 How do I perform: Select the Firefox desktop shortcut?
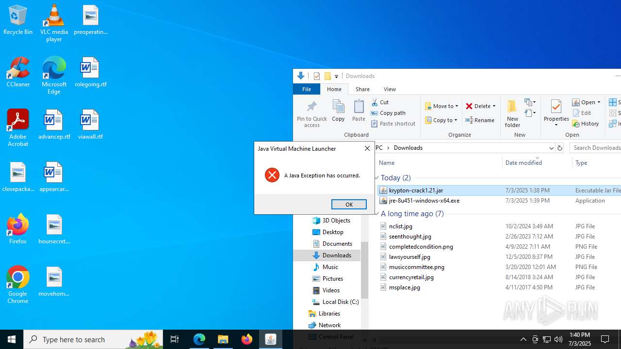click(x=18, y=229)
